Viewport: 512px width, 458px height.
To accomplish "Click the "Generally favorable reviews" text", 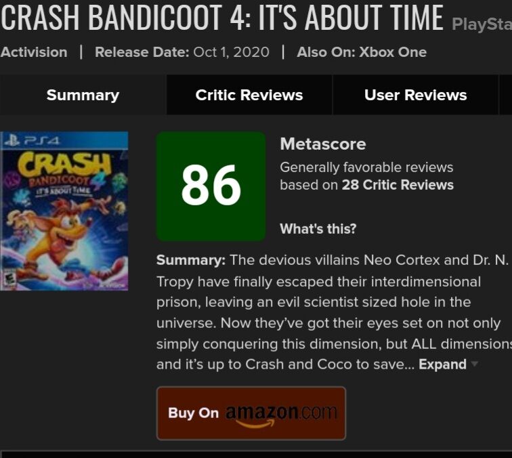I will pyautogui.click(x=366, y=167).
